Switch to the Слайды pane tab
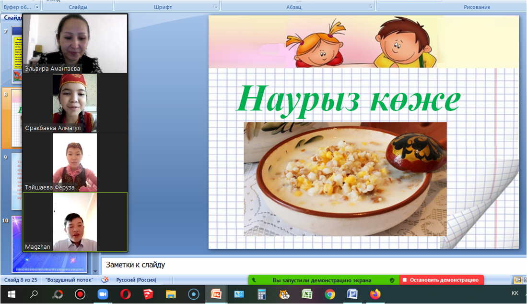 [x=12, y=17]
